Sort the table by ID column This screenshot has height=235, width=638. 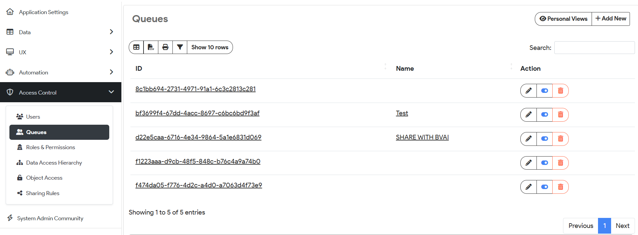pos(138,68)
